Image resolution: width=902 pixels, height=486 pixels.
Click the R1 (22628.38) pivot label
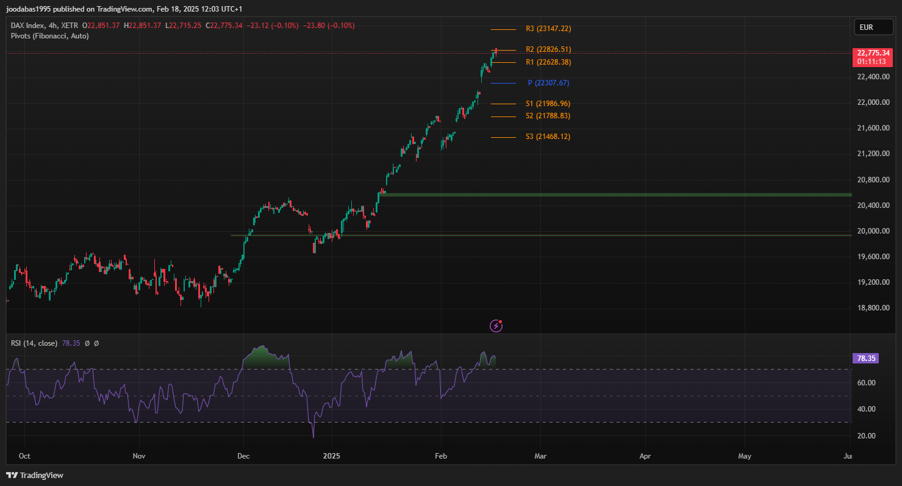pyautogui.click(x=548, y=62)
